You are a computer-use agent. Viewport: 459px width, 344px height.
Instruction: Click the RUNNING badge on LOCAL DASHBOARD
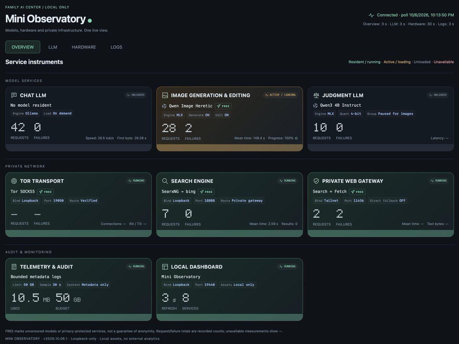[x=287, y=267]
